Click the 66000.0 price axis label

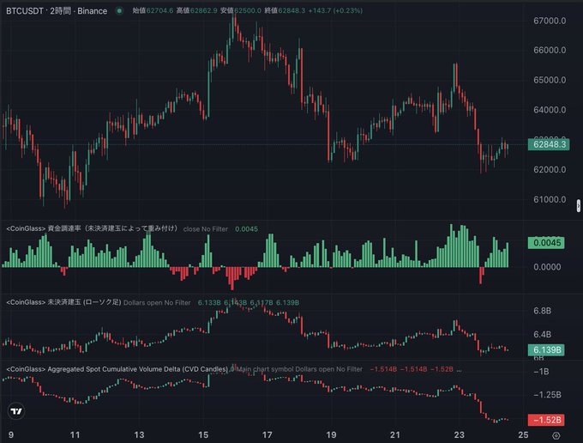(x=550, y=50)
